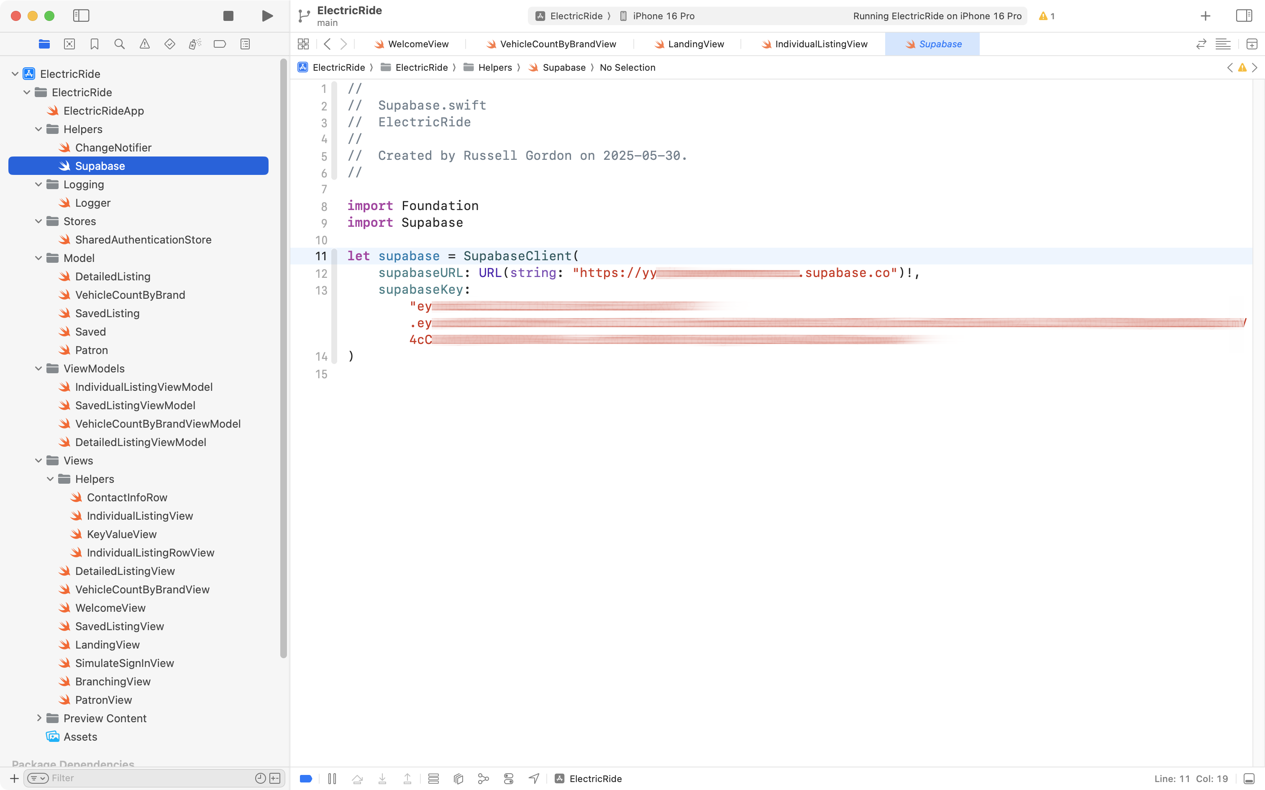Screen dimensions: 1265x790
Task: Toggle the right Inspector panel
Action: point(1244,15)
